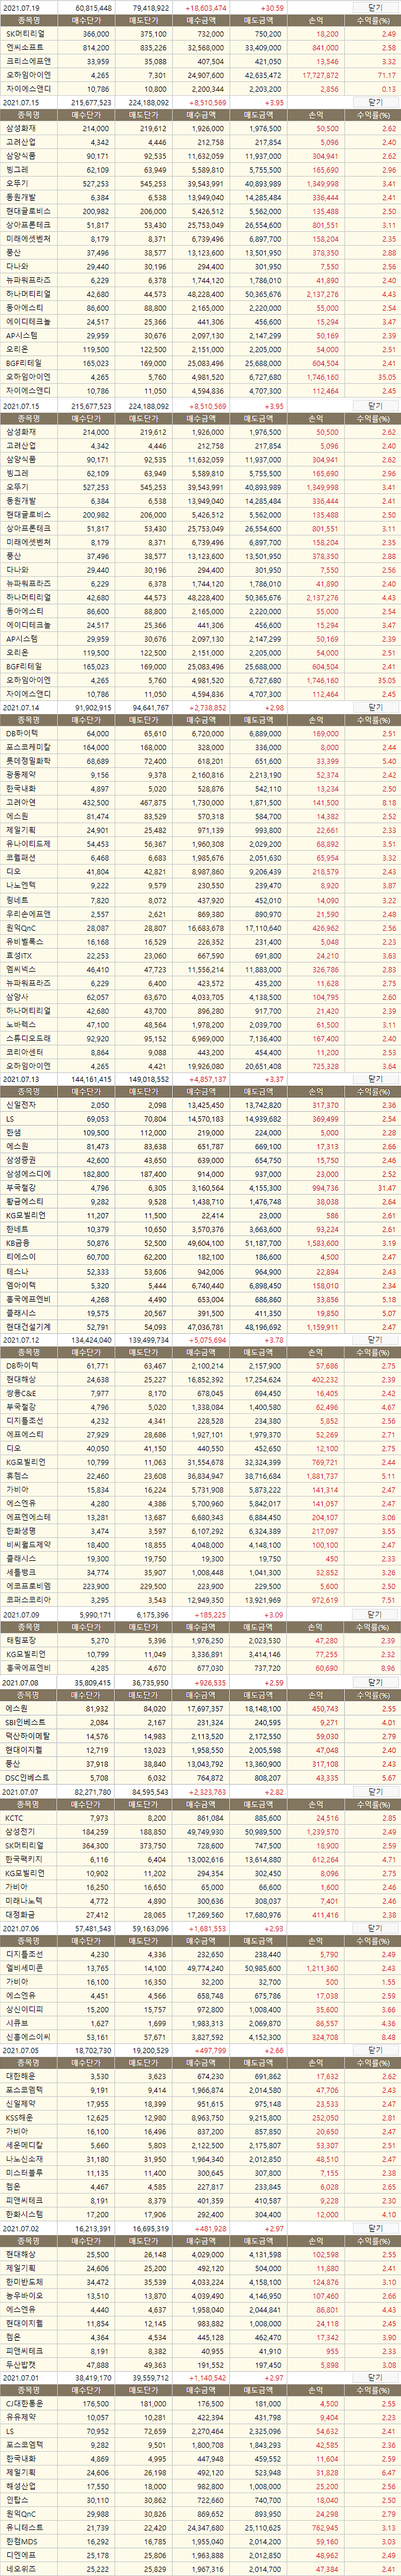Select the 엠씨넥스 stock

coord(200,969)
